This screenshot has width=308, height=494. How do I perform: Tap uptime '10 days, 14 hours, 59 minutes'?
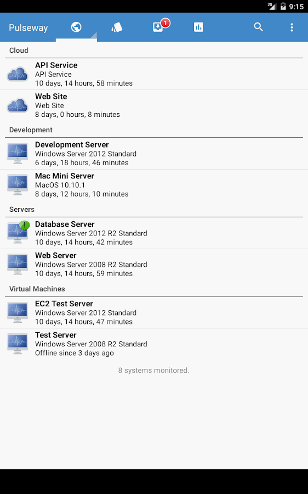pyautogui.click(x=84, y=273)
